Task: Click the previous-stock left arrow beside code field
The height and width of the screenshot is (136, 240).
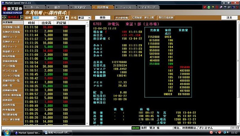Action: (59, 18)
